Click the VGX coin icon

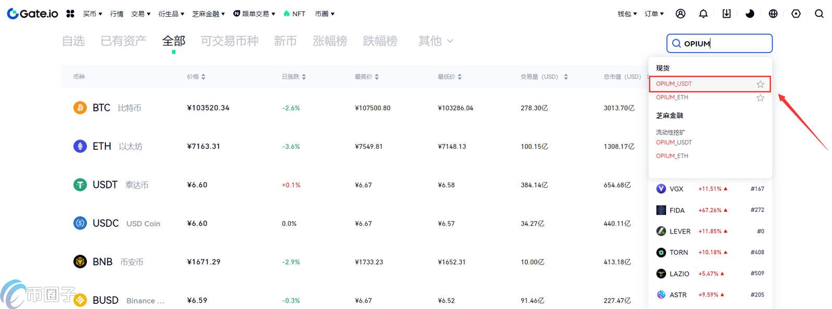661,189
